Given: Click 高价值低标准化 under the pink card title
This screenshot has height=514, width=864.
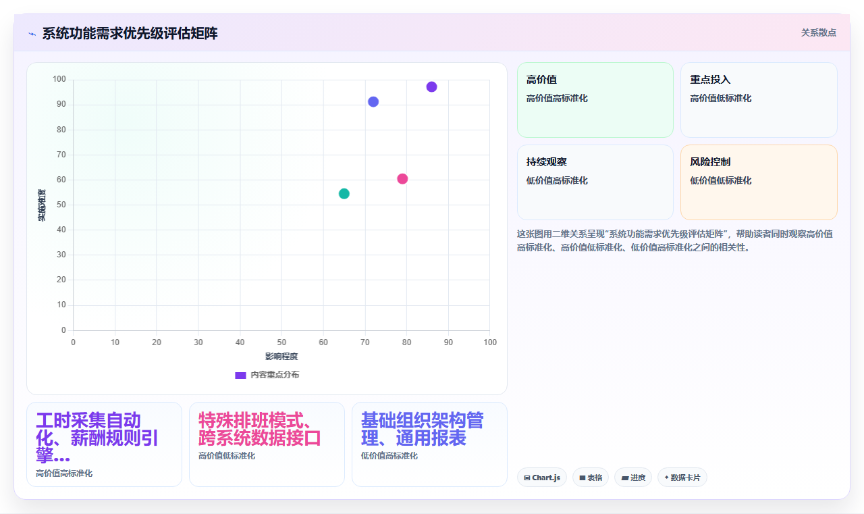Looking at the screenshot, I should point(227,456).
